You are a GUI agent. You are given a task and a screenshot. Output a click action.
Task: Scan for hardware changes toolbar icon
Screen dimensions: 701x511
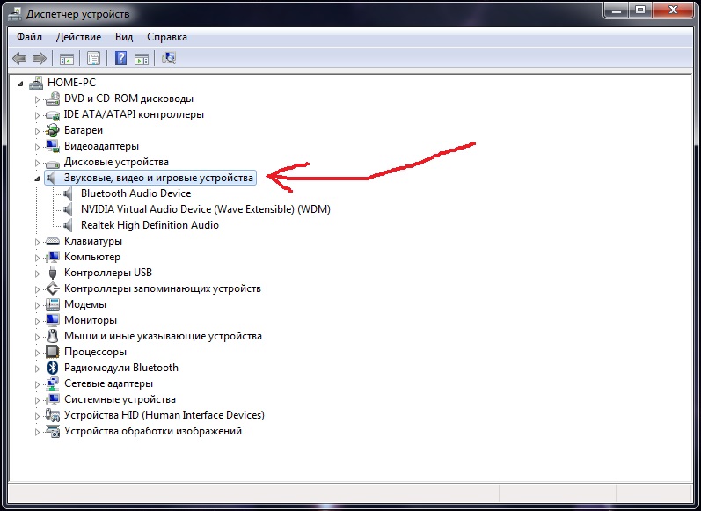169,58
